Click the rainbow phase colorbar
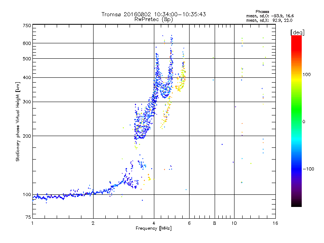Image resolution: width=324 pixels, height=243 pixels. [296, 121]
